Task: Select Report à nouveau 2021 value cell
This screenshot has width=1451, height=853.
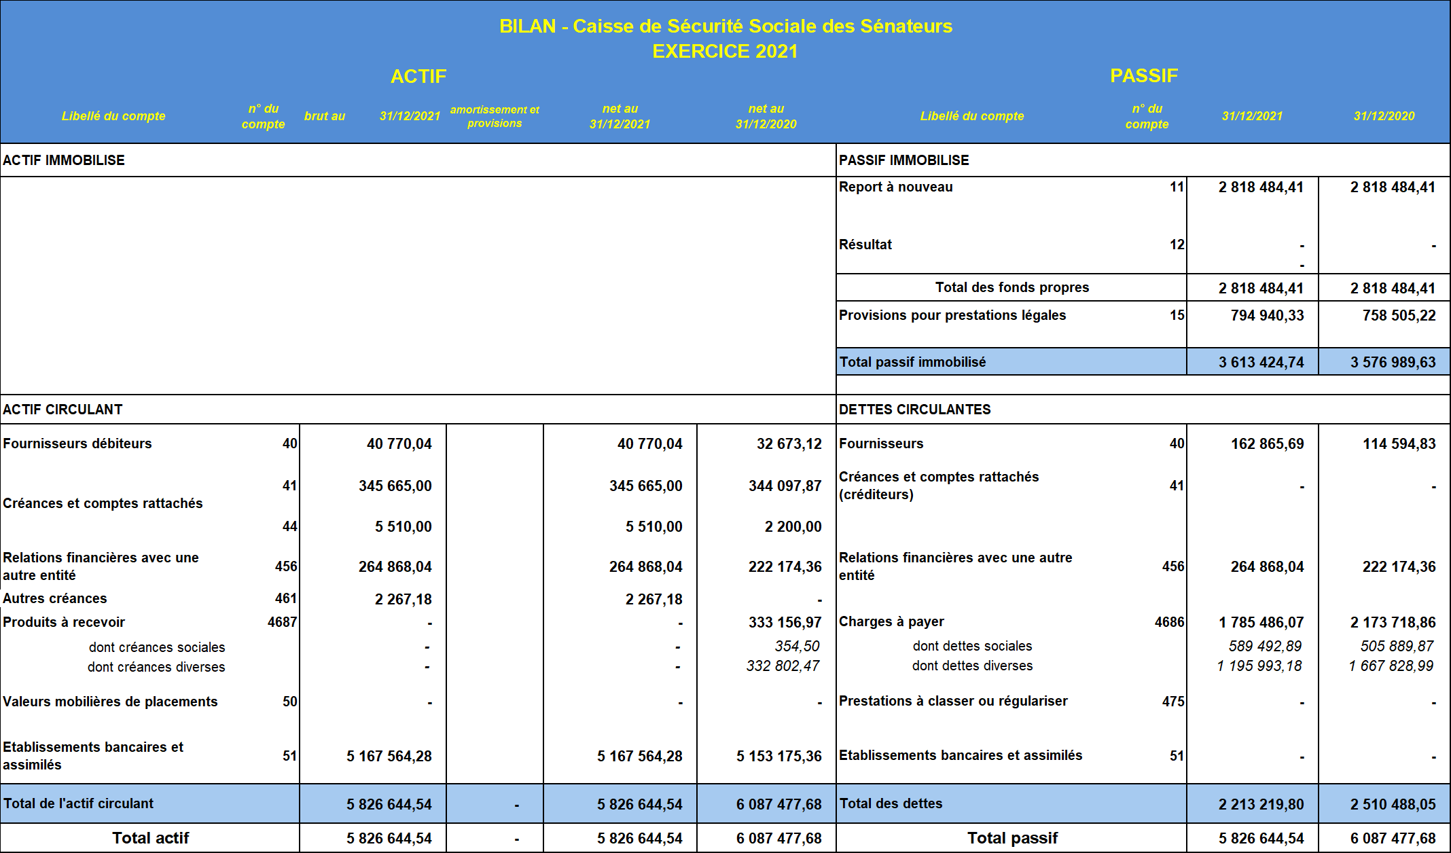Action: click(x=1260, y=187)
